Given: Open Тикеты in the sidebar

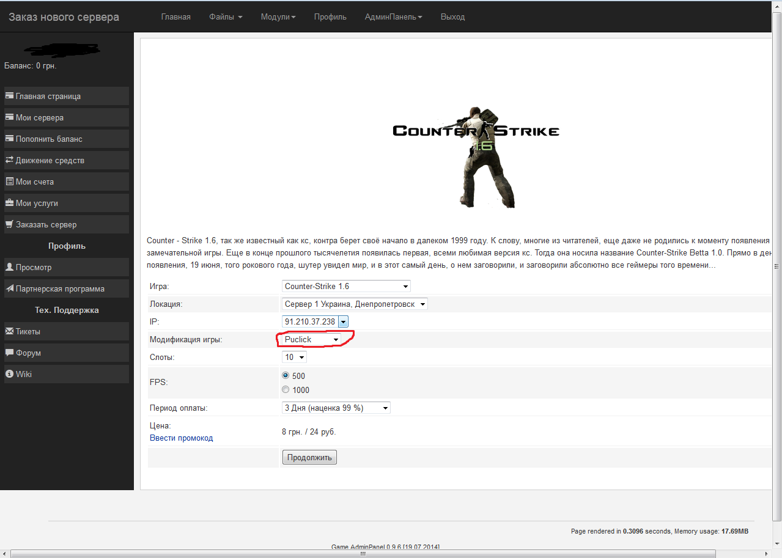Looking at the screenshot, I should tap(67, 331).
